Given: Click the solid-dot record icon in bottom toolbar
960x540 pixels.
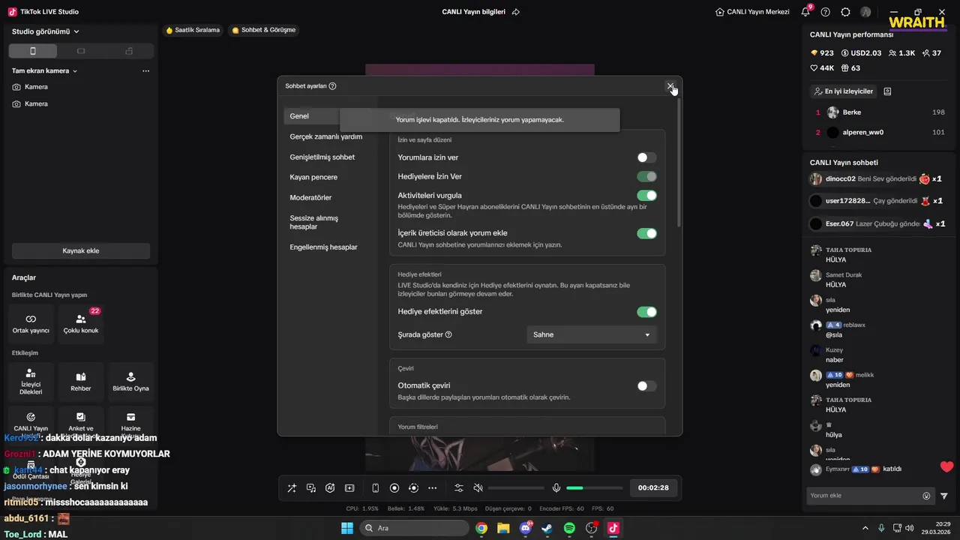Looking at the screenshot, I should pyautogui.click(x=394, y=488).
